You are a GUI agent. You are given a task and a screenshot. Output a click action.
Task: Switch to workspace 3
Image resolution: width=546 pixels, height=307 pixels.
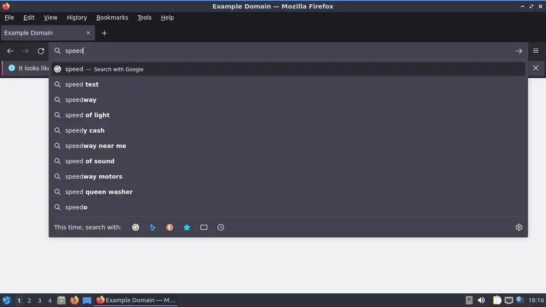pyautogui.click(x=39, y=300)
